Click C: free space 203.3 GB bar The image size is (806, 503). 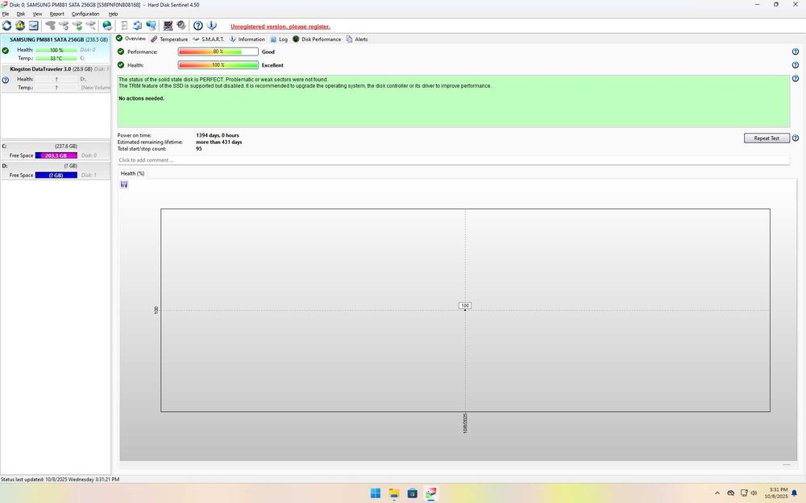tap(56, 155)
